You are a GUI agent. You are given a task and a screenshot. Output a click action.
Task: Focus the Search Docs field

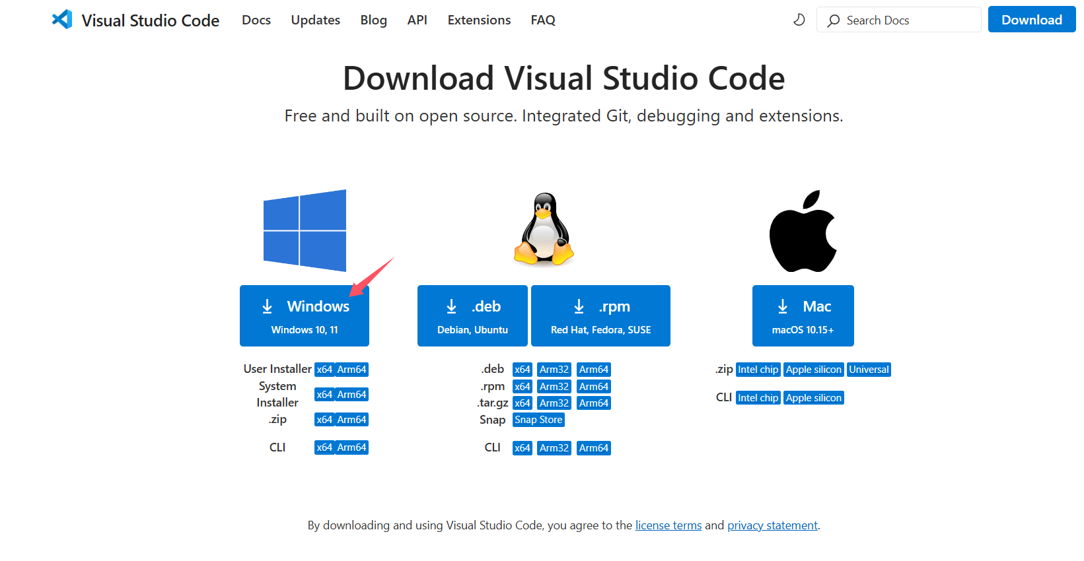pyautogui.click(x=899, y=20)
